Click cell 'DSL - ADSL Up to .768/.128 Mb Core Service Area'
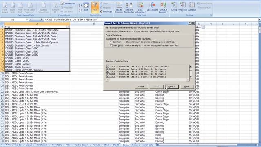Screen dimensions: 261x147 (37, 91)
